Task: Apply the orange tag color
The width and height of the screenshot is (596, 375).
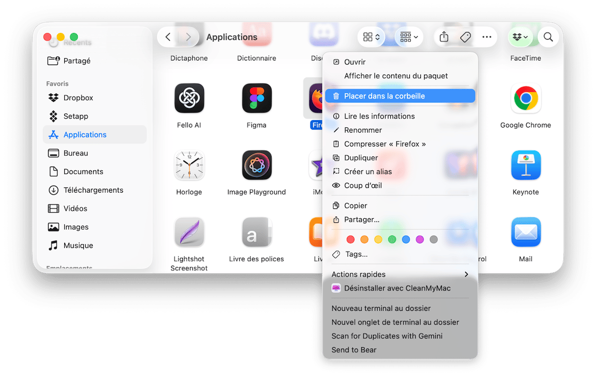Action: [x=364, y=240]
